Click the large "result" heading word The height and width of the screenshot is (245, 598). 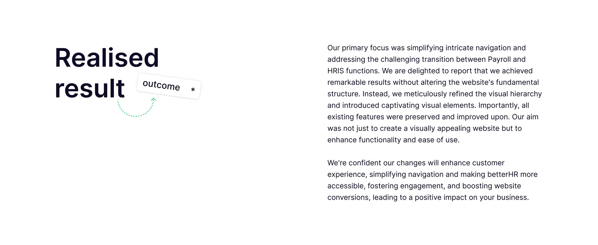click(90, 89)
